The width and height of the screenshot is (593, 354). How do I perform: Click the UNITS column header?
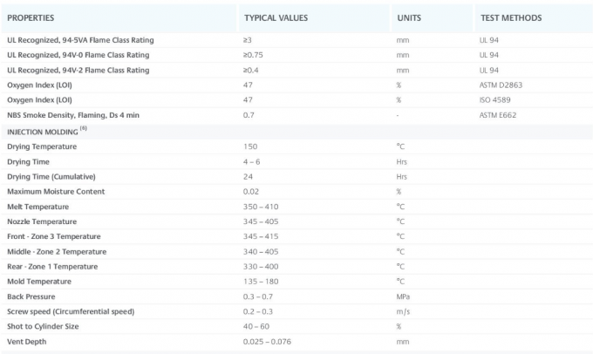click(409, 18)
